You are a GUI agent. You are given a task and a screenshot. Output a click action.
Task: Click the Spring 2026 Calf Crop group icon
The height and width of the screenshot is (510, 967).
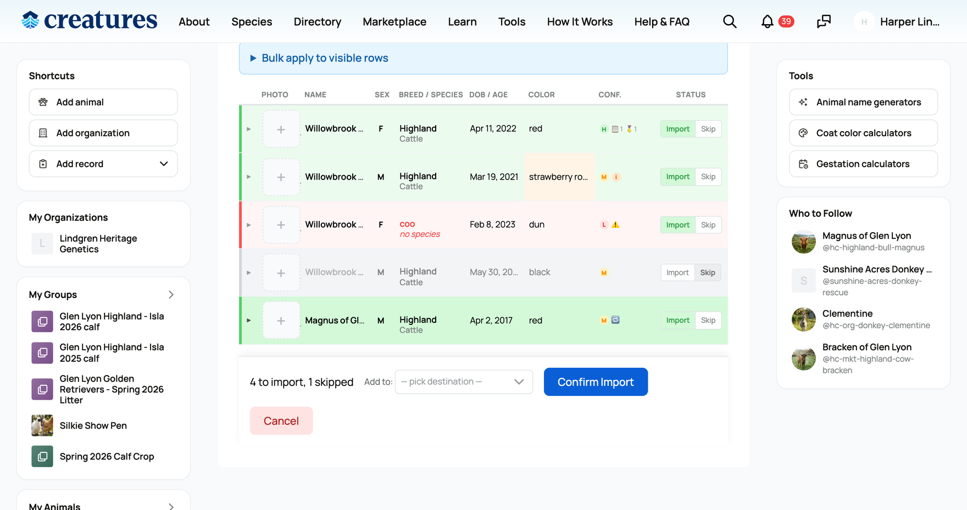42,456
